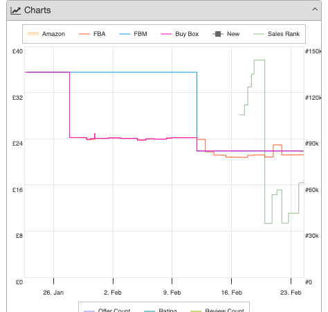Click the #60k sales rank label
The height and width of the screenshot is (312, 328).
point(312,190)
